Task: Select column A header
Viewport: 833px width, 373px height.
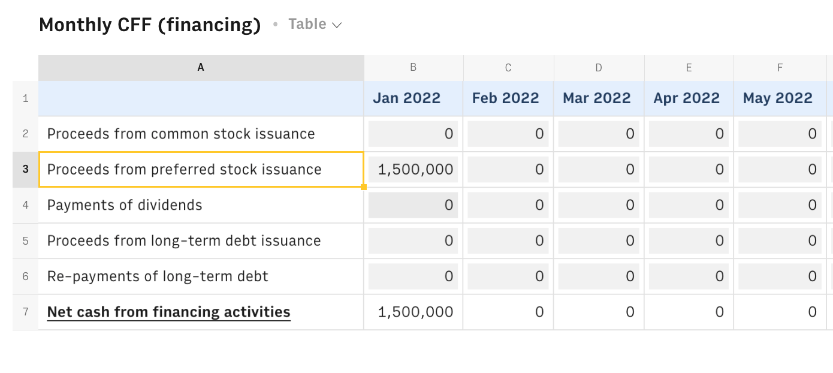Action: (x=201, y=68)
